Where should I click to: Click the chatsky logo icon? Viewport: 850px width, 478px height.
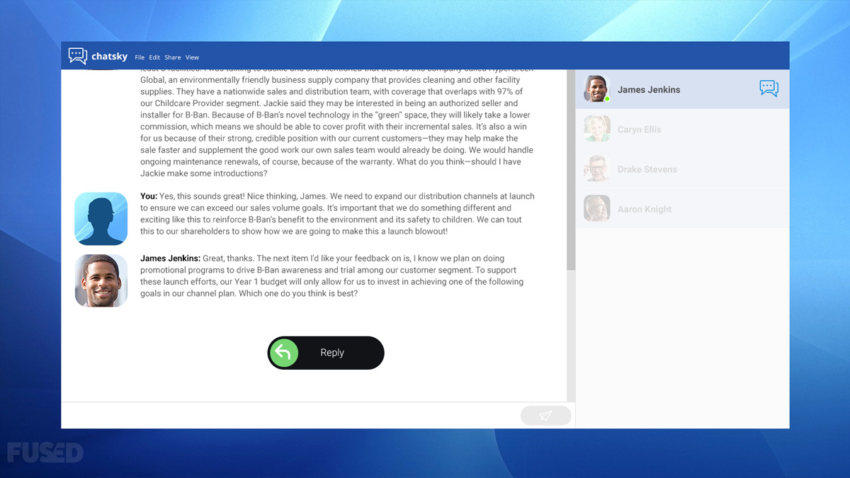tap(77, 56)
